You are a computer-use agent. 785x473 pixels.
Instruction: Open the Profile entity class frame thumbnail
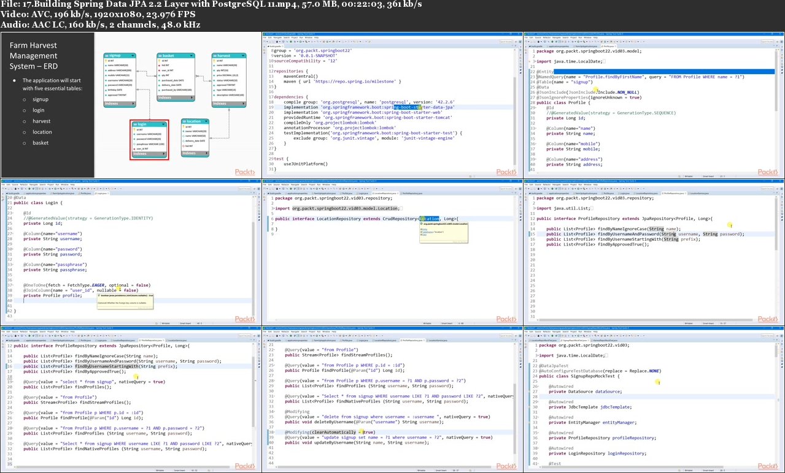click(654, 104)
